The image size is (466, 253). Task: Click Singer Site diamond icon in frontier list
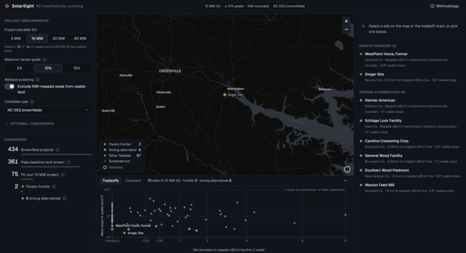click(x=361, y=74)
